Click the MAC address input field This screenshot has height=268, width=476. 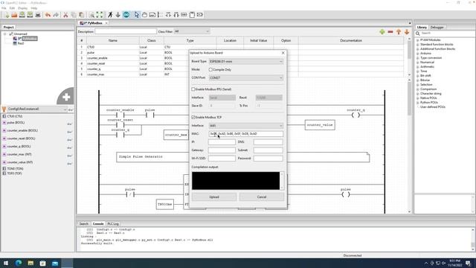(x=246, y=134)
